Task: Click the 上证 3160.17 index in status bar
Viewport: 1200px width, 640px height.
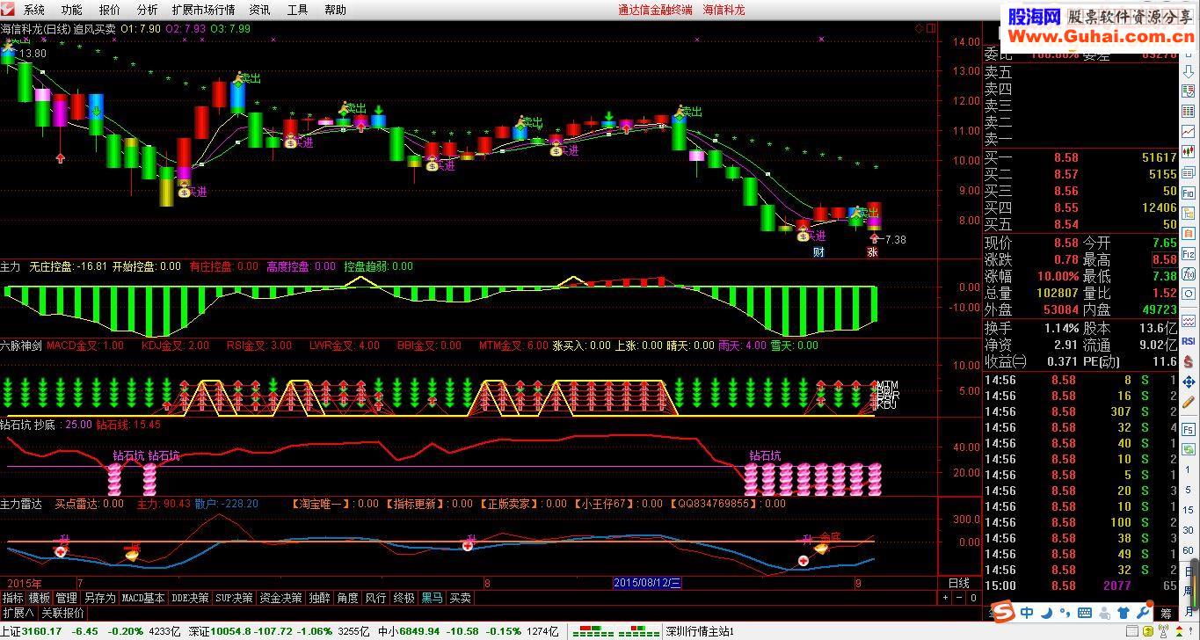Action: click(x=32, y=631)
